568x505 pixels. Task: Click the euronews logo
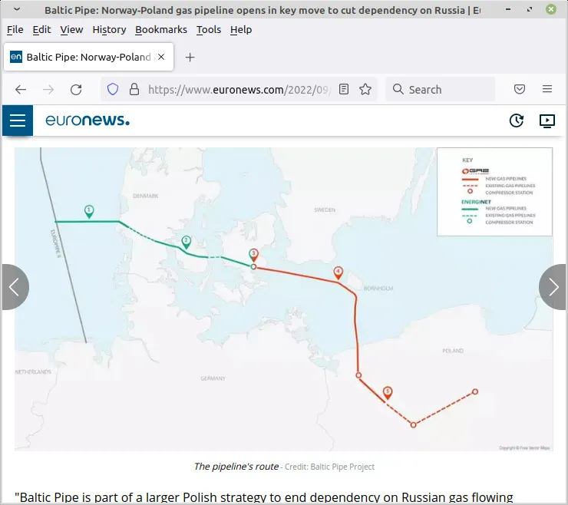click(88, 120)
